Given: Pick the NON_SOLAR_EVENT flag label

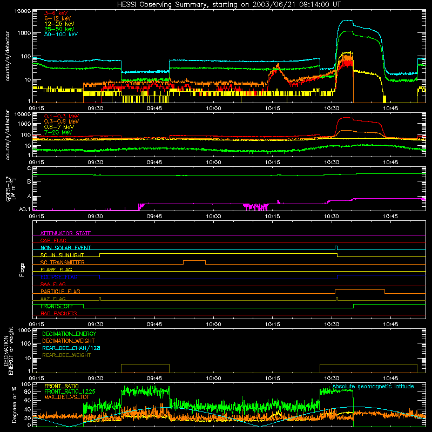Looking at the screenshot, I should (65, 248).
